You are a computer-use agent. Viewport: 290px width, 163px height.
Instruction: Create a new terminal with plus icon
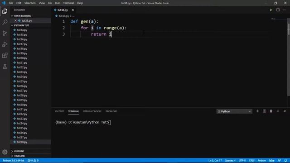point(257,111)
